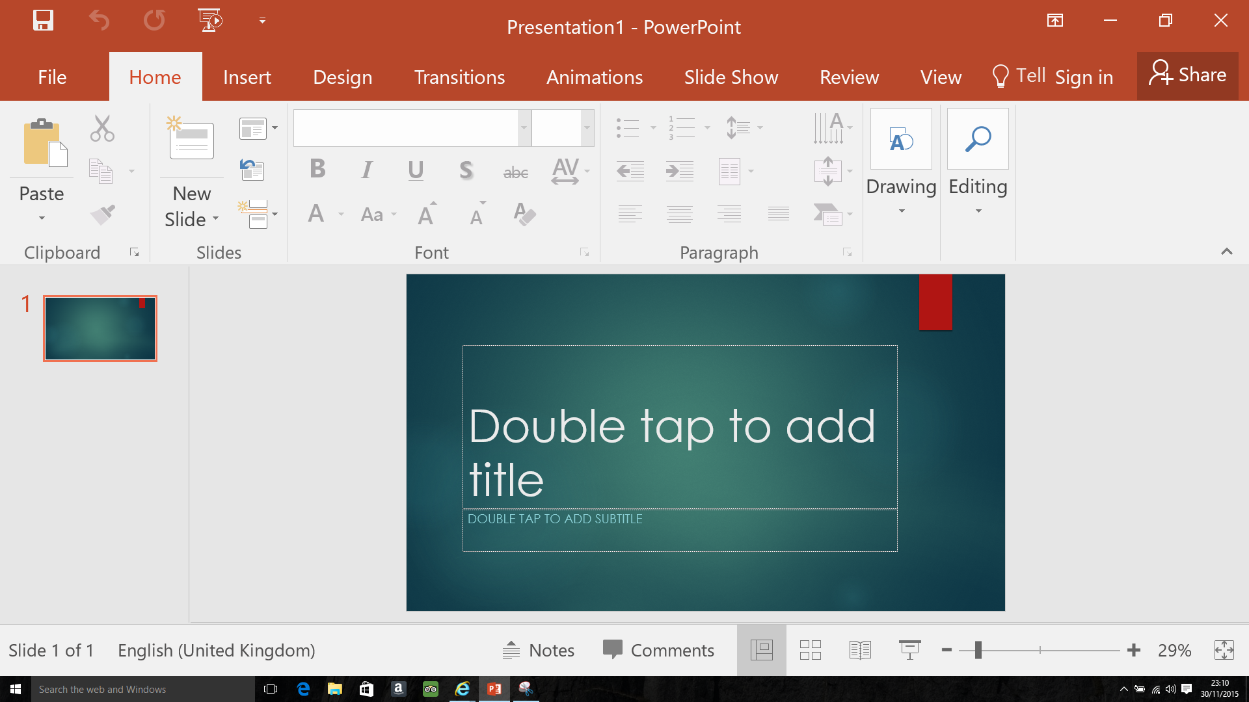This screenshot has height=702, width=1249.
Task: Switch to Slide Sorter view icon
Action: [810, 650]
